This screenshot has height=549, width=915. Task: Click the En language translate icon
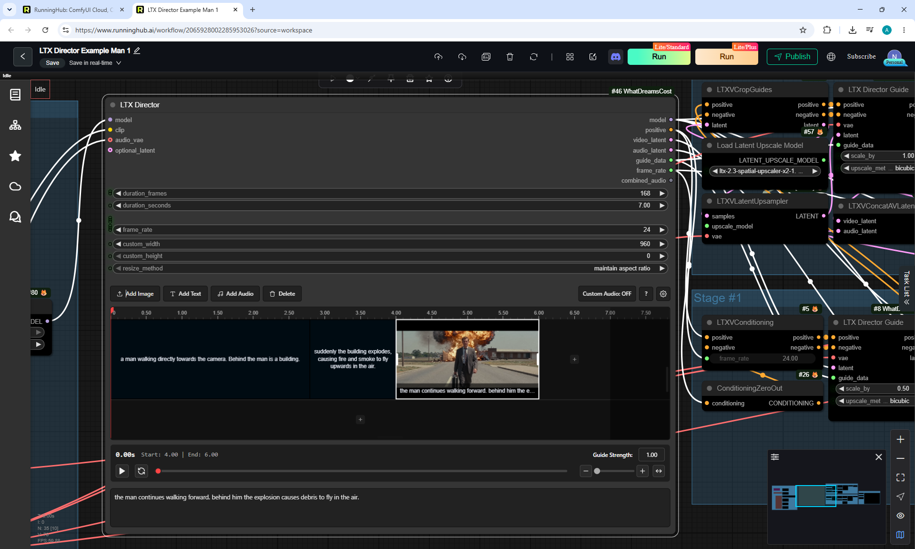pyautogui.click(x=486, y=57)
